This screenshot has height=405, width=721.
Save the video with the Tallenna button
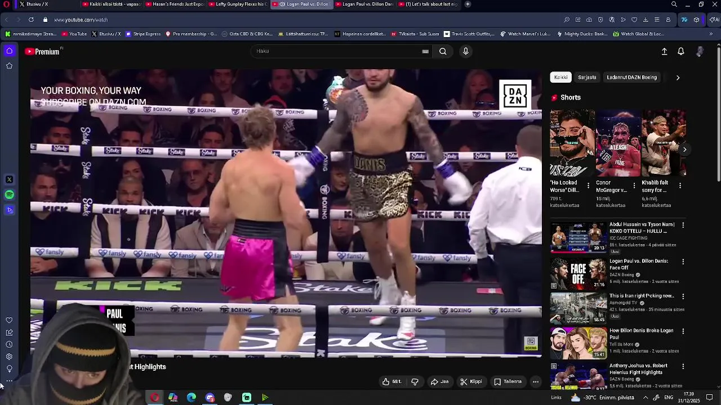pos(508,382)
